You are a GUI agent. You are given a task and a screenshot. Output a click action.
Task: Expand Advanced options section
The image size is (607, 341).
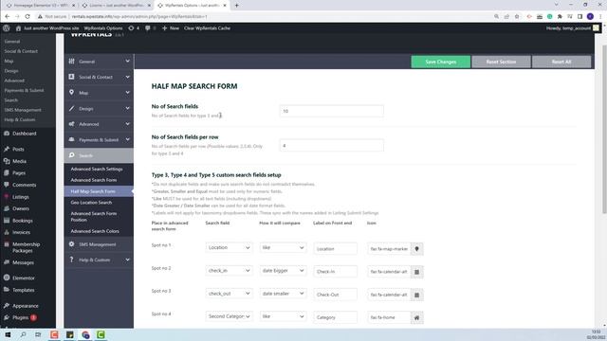(99, 124)
